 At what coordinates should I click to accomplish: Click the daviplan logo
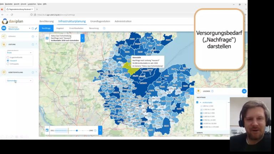(12, 21)
